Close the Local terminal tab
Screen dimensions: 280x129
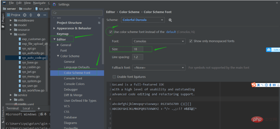[32, 108]
